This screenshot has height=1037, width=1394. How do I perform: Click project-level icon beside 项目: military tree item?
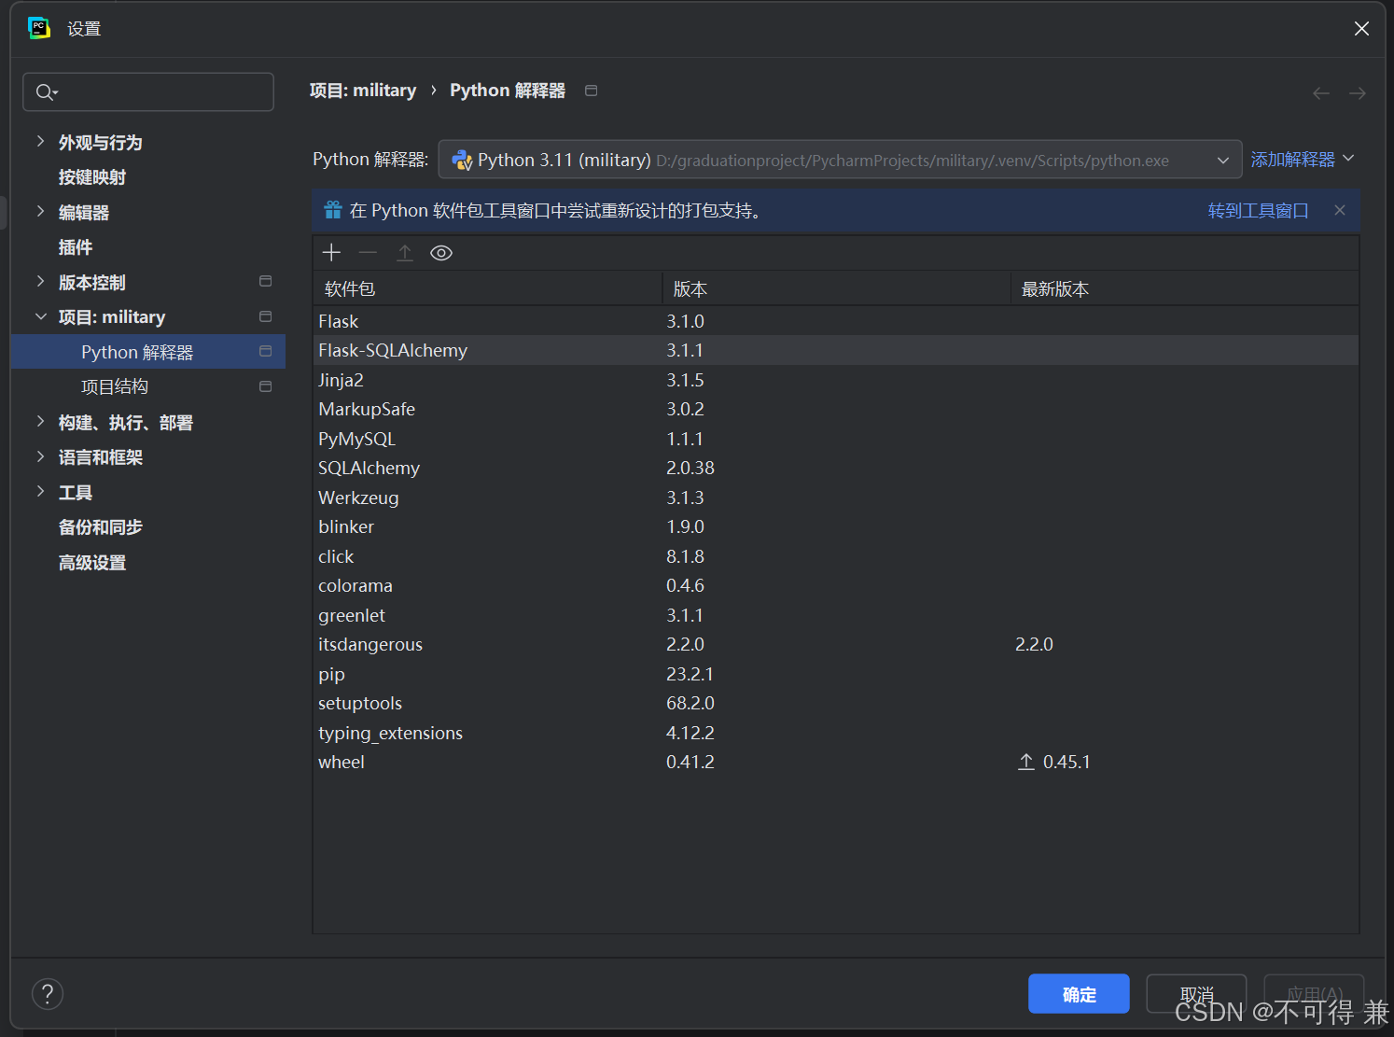tap(265, 316)
